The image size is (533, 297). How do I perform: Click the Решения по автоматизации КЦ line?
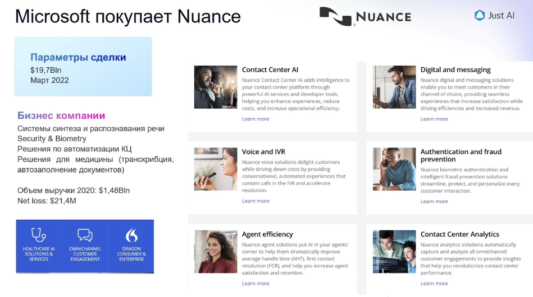[x=75, y=149]
